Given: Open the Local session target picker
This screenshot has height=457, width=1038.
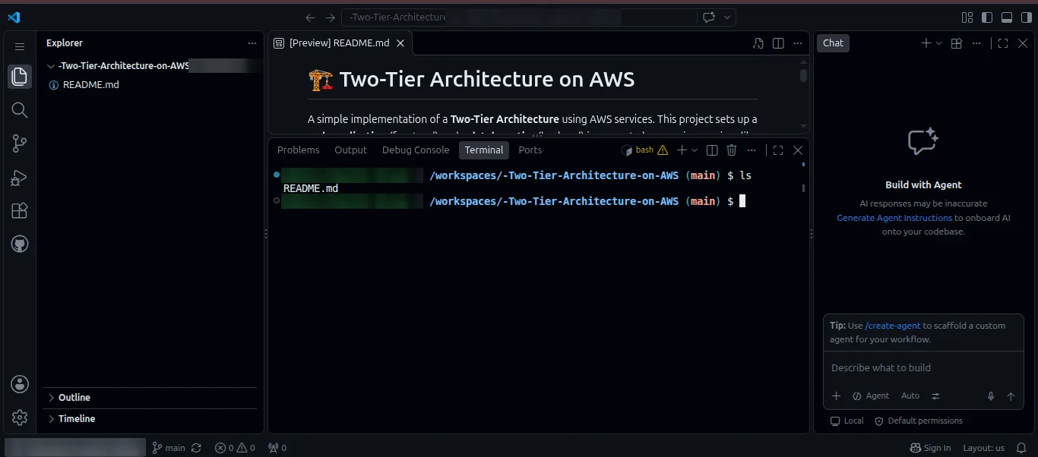Looking at the screenshot, I should [x=847, y=421].
